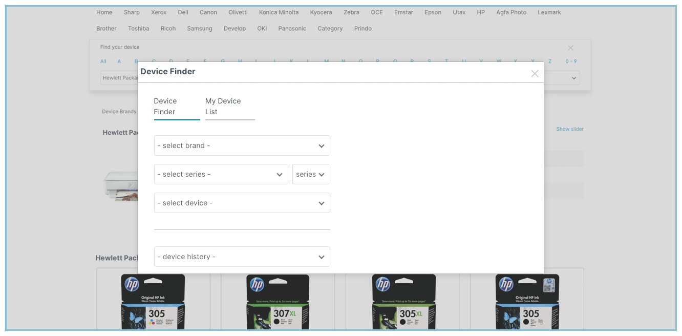Open the Utax brand page
Screen dimensions: 682x336
pos(459,12)
